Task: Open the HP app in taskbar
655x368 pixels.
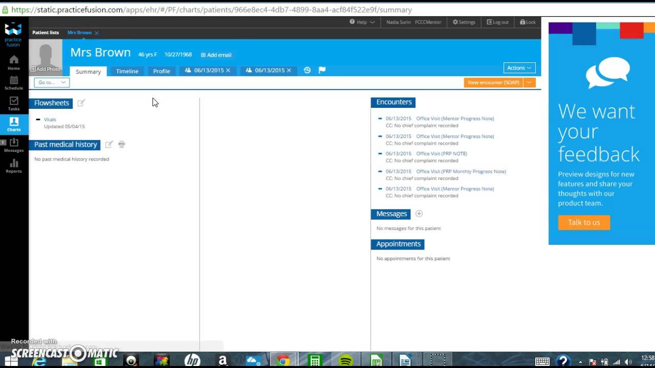Action: coord(192,361)
